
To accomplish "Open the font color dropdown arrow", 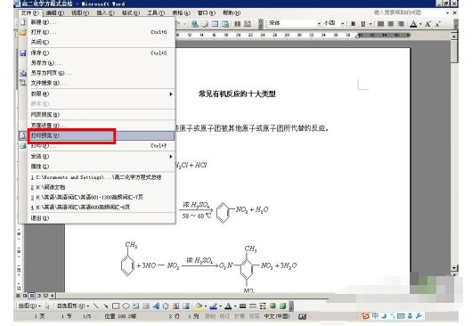I will [420, 24].
